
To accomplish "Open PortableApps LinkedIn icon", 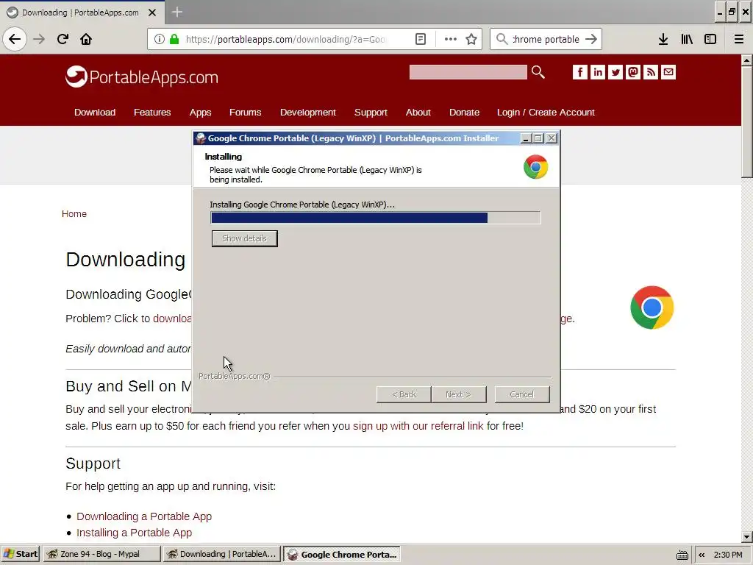I will [x=597, y=72].
